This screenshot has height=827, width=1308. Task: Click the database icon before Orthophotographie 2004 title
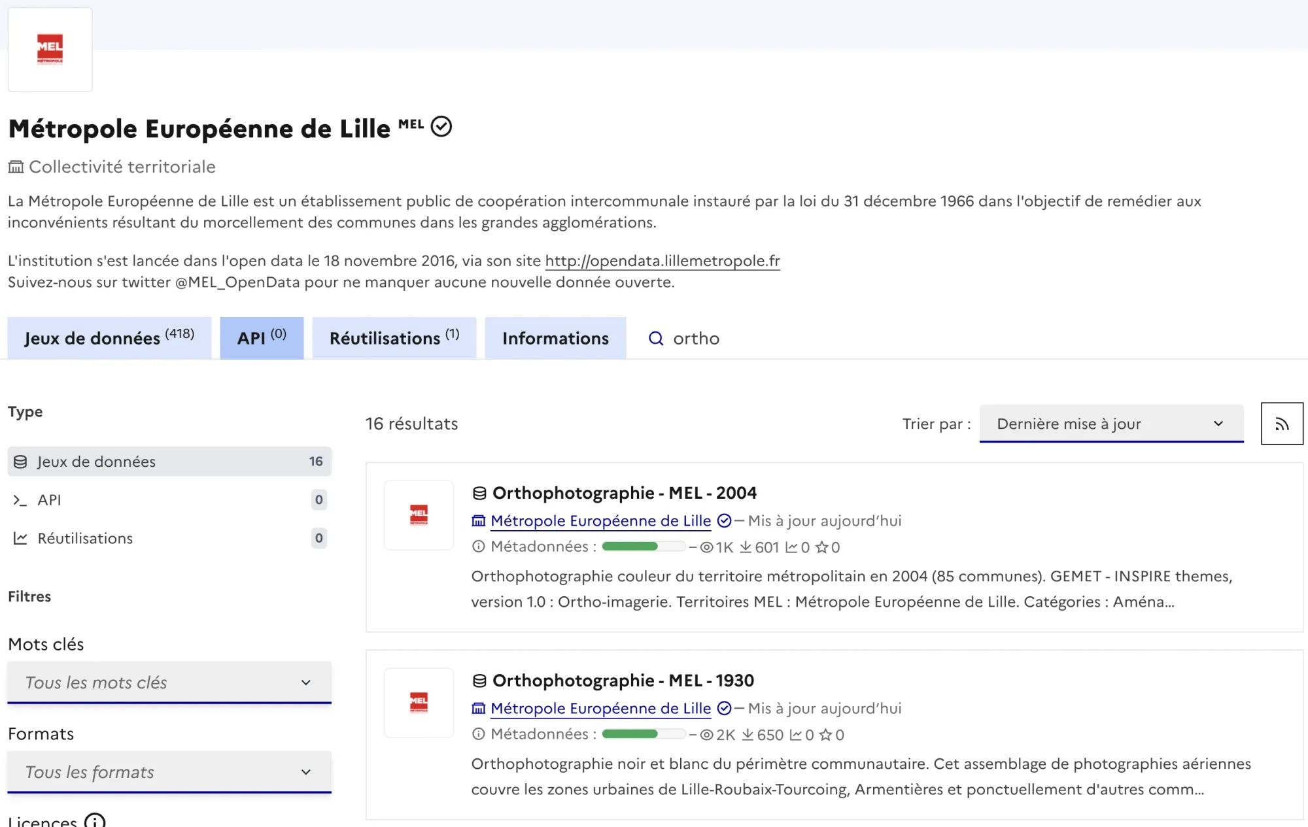tap(479, 493)
